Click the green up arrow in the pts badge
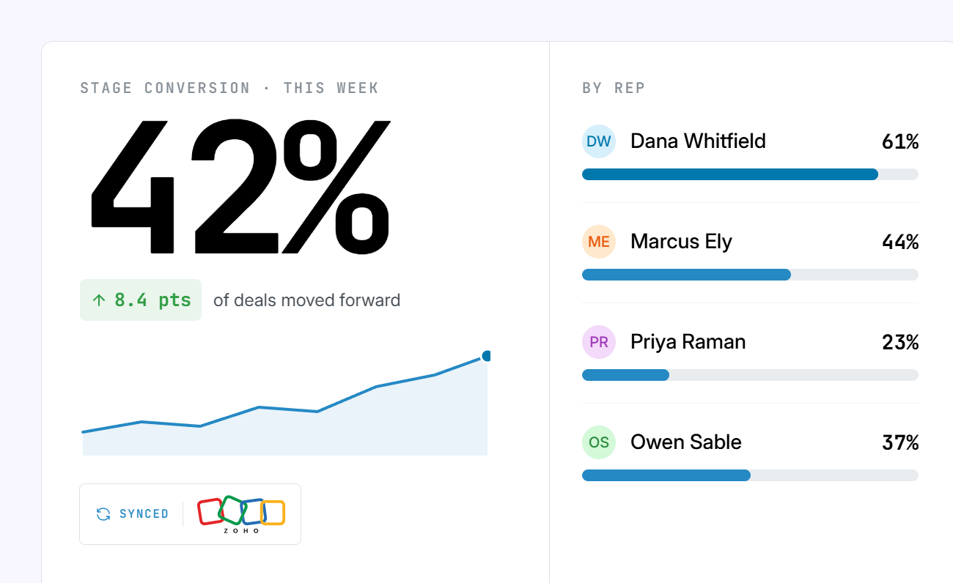The width and height of the screenshot is (953, 583). pyautogui.click(x=99, y=300)
